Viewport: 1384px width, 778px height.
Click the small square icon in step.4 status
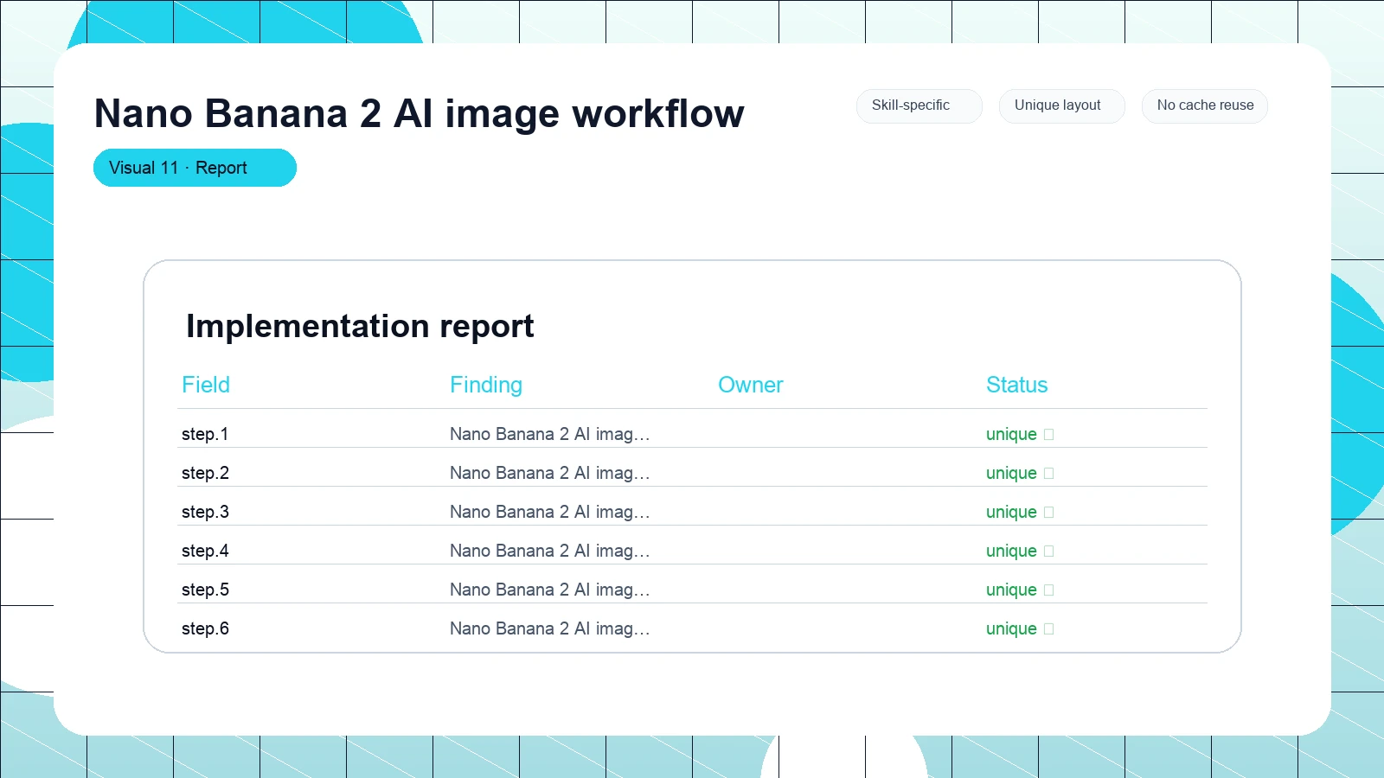1049,552
